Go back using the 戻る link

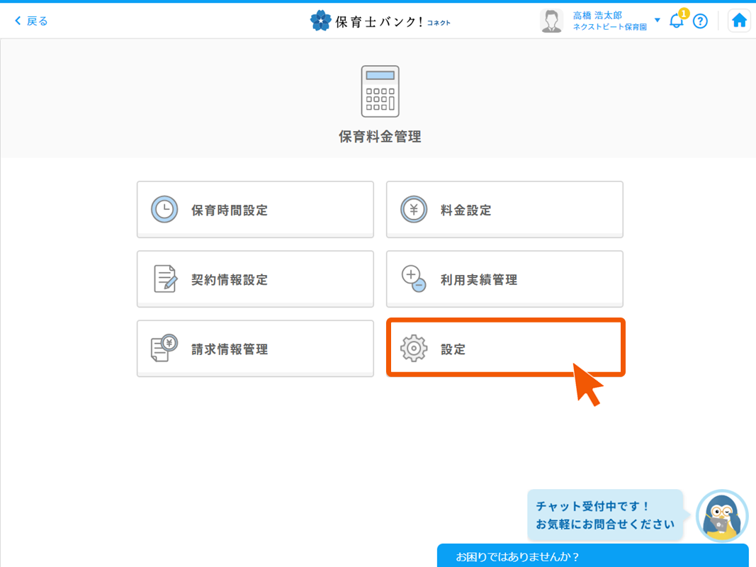[x=30, y=21]
